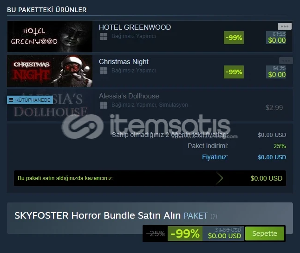The height and width of the screenshot is (253, 300).
Task: Click Christmas Night $0.00 price box
Action: click(x=276, y=72)
